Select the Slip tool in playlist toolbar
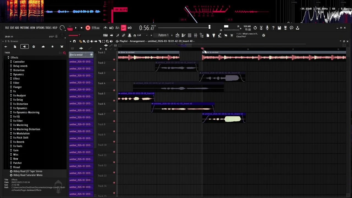The image size is (352, 198). [96, 41]
